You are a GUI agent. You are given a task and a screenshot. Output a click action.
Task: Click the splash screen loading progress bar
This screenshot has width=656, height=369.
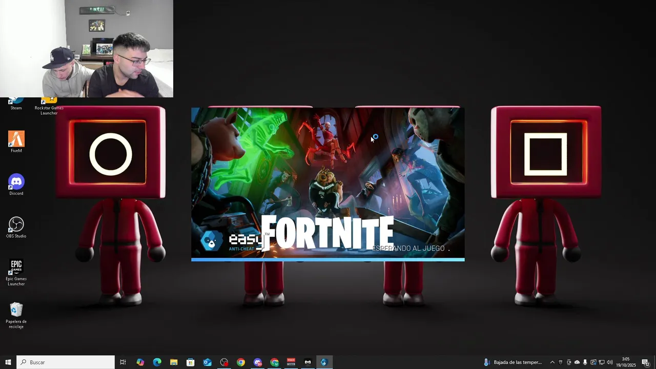[x=328, y=260]
